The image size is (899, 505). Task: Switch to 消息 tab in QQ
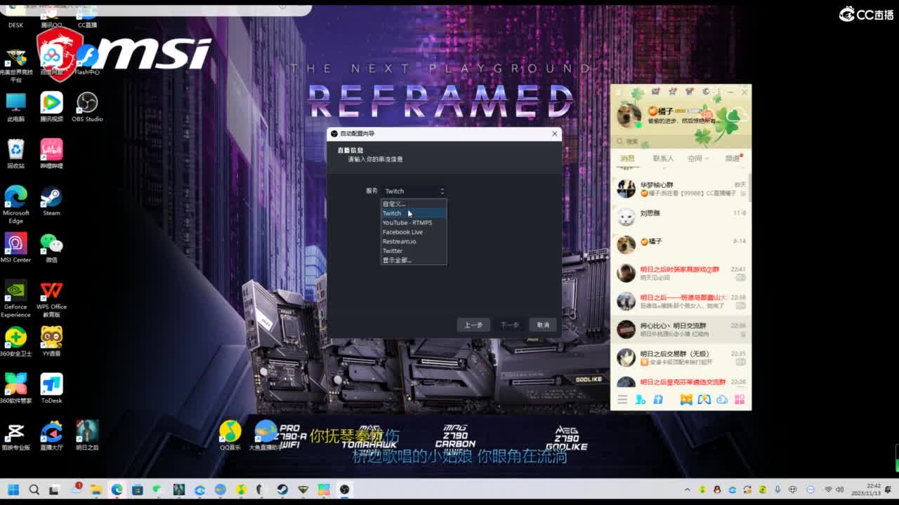627,159
